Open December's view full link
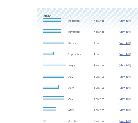The width and height of the screenshot is (138, 123). [x=125, y=21]
